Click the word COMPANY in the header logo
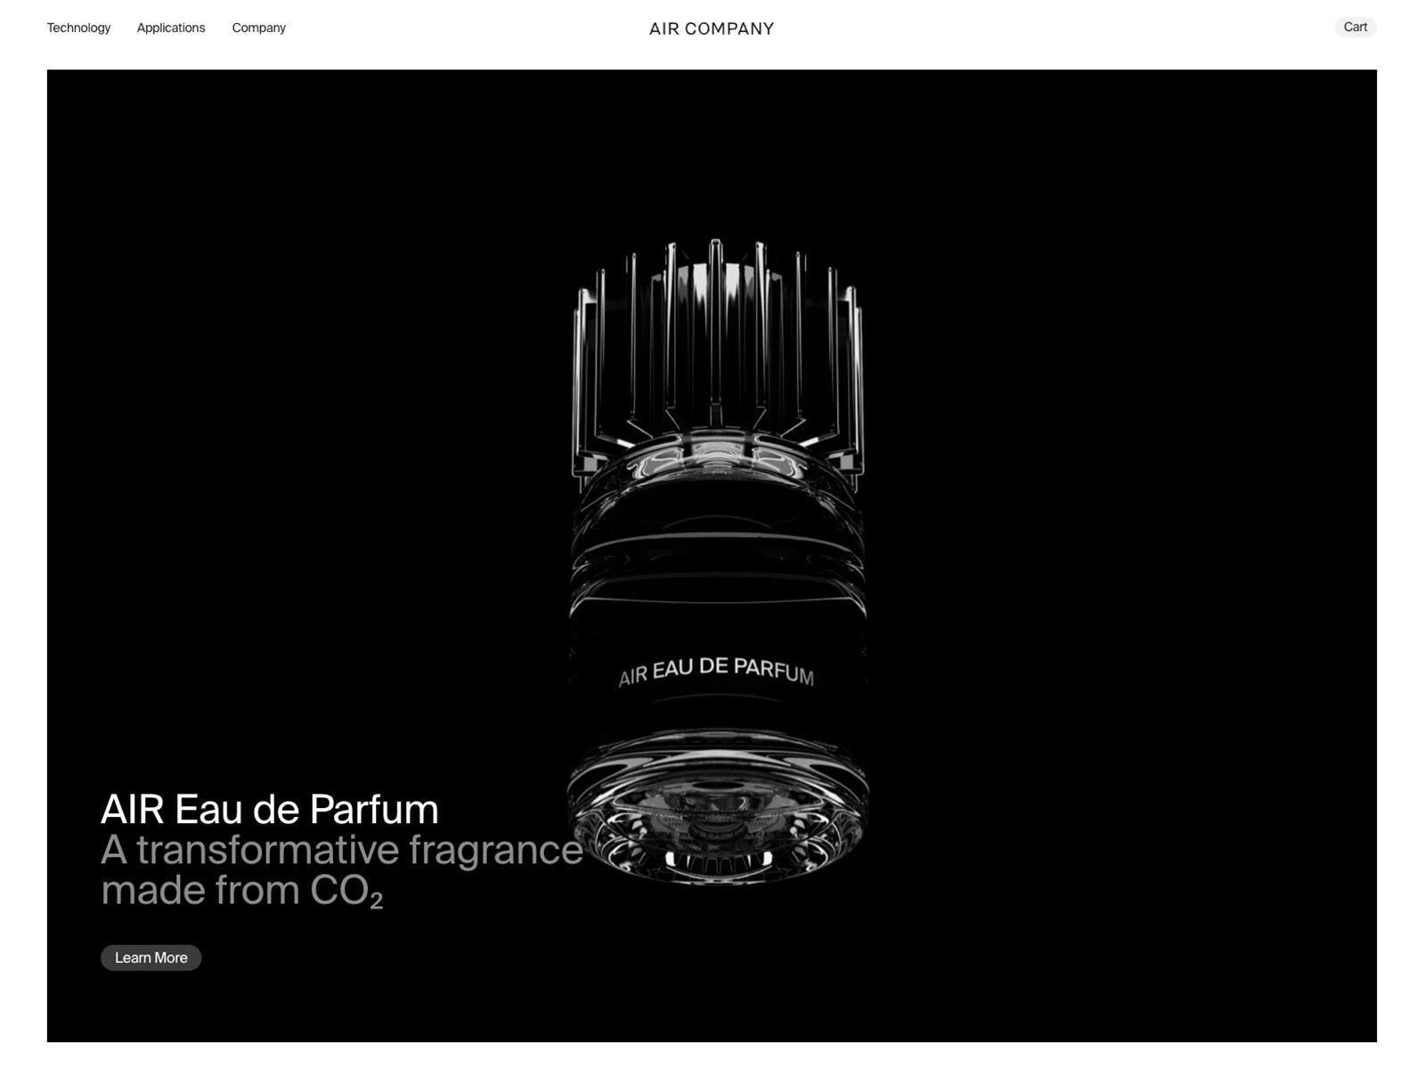 click(730, 29)
